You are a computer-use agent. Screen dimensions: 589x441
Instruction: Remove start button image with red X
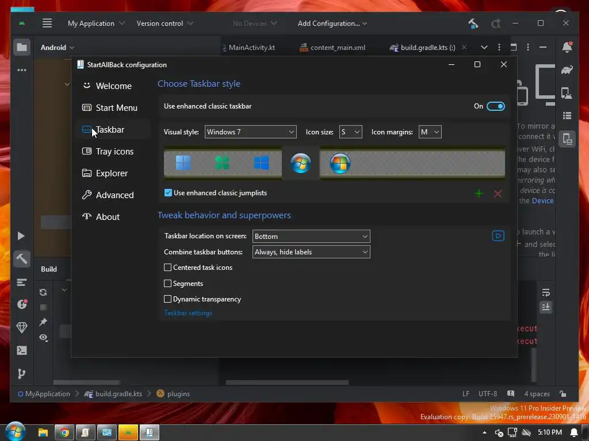pyautogui.click(x=498, y=194)
